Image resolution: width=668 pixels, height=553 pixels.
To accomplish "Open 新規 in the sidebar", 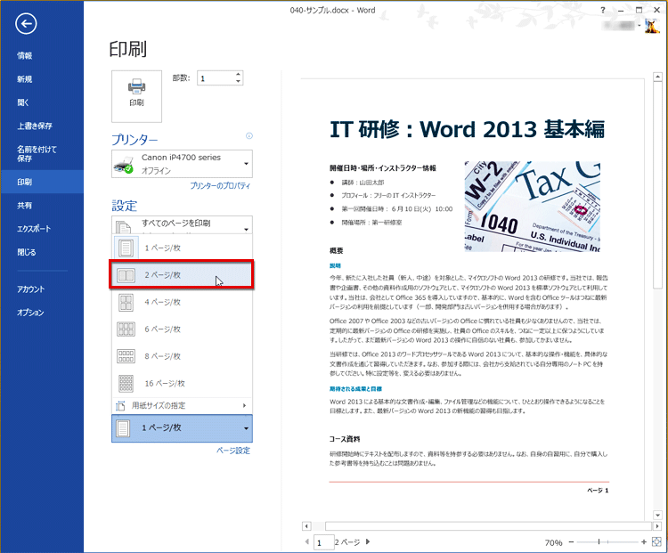I will [x=42, y=79].
